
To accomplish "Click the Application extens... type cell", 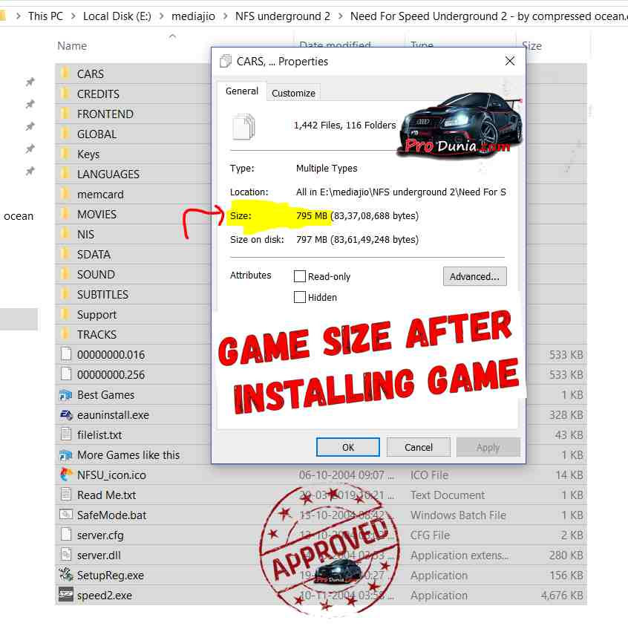I will (x=459, y=555).
